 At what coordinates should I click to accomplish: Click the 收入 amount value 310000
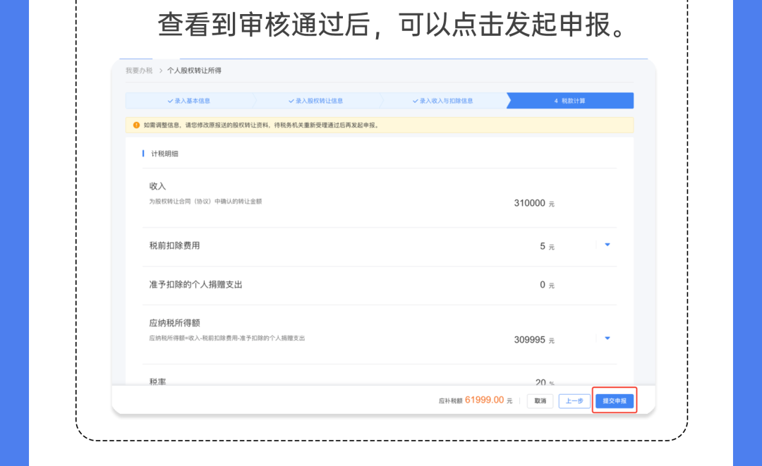tap(529, 203)
